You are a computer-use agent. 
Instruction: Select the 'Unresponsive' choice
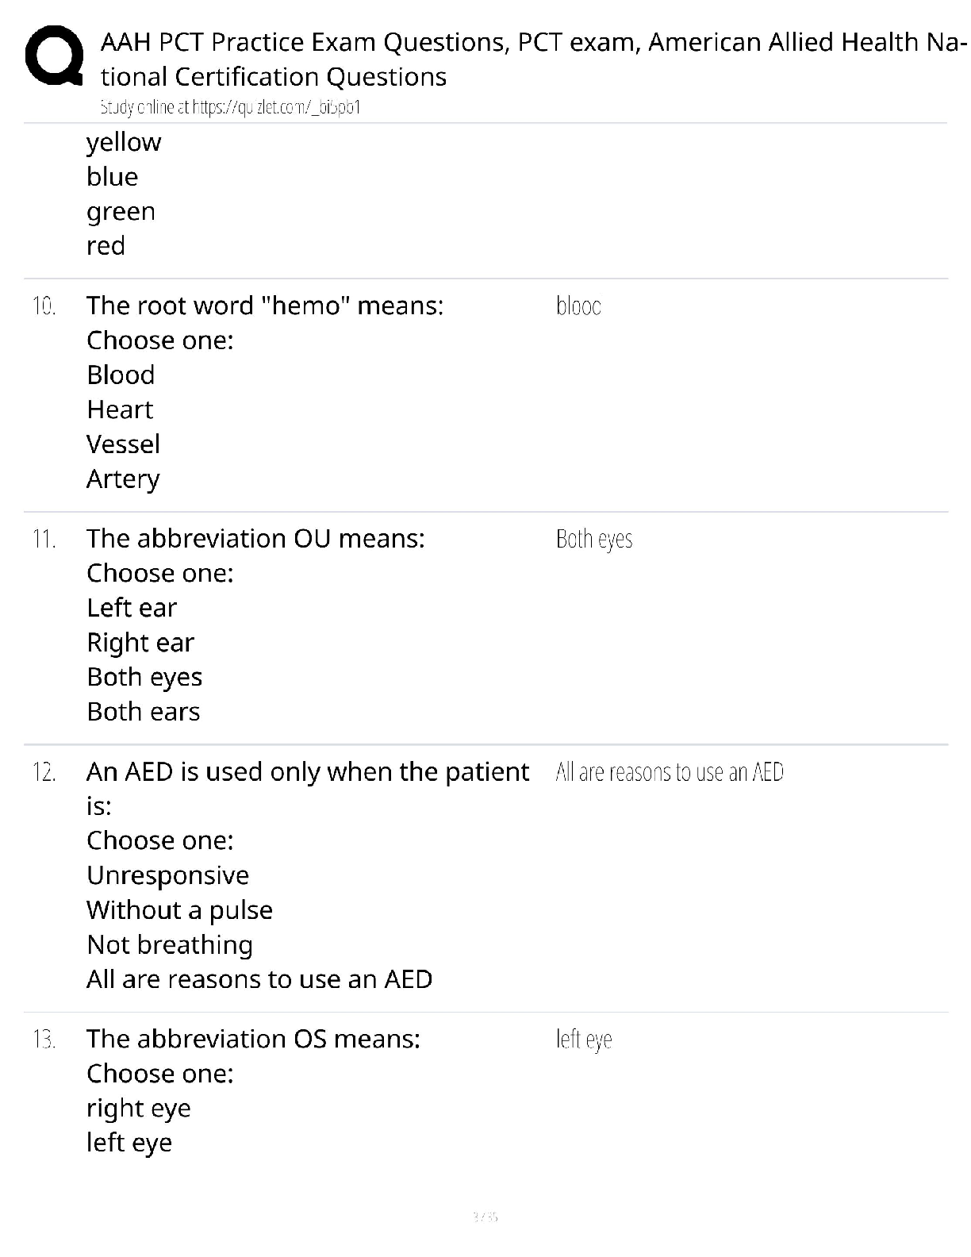click(x=168, y=875)
